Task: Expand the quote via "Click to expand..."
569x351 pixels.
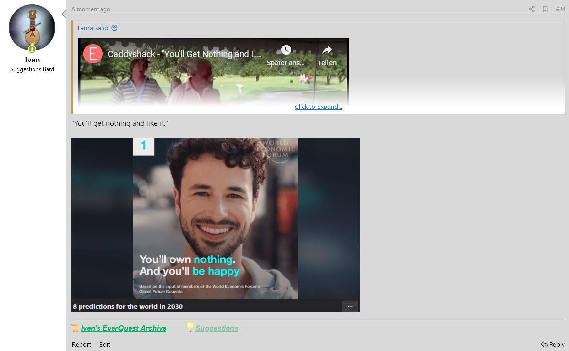Action: point(318,107)
